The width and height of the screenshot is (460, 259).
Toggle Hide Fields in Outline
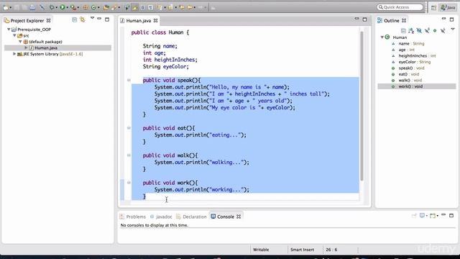point(419,30)
